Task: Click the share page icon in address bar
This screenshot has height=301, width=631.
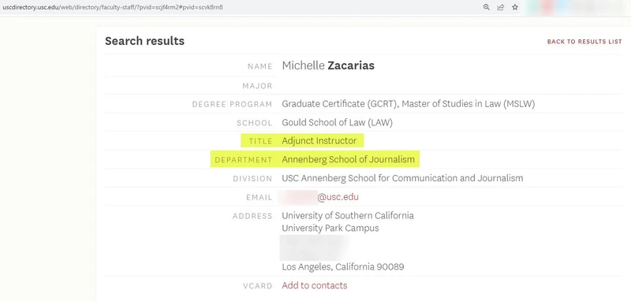Action: [x=501, y=7]
